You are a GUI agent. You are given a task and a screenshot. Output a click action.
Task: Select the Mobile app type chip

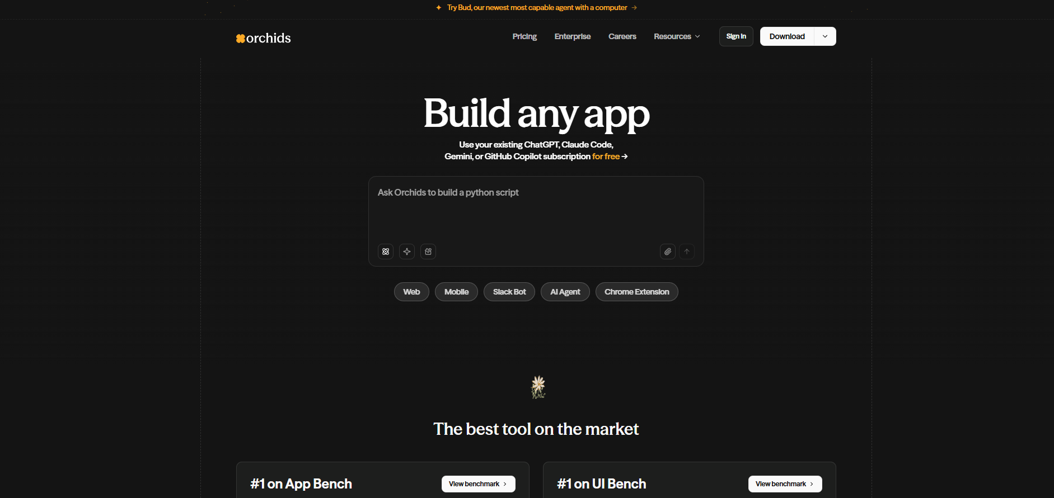pos(456,292)
